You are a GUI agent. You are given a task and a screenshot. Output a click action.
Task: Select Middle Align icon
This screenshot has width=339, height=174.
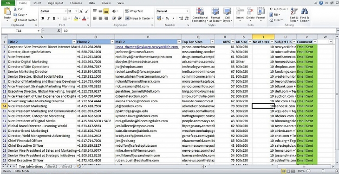pos(100,11)
